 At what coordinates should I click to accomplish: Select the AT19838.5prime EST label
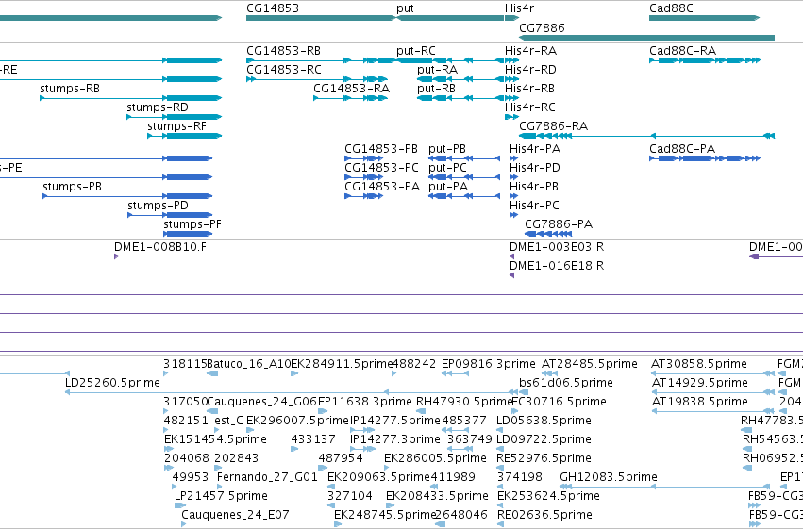pyautogui.click(x=699, y=402)
